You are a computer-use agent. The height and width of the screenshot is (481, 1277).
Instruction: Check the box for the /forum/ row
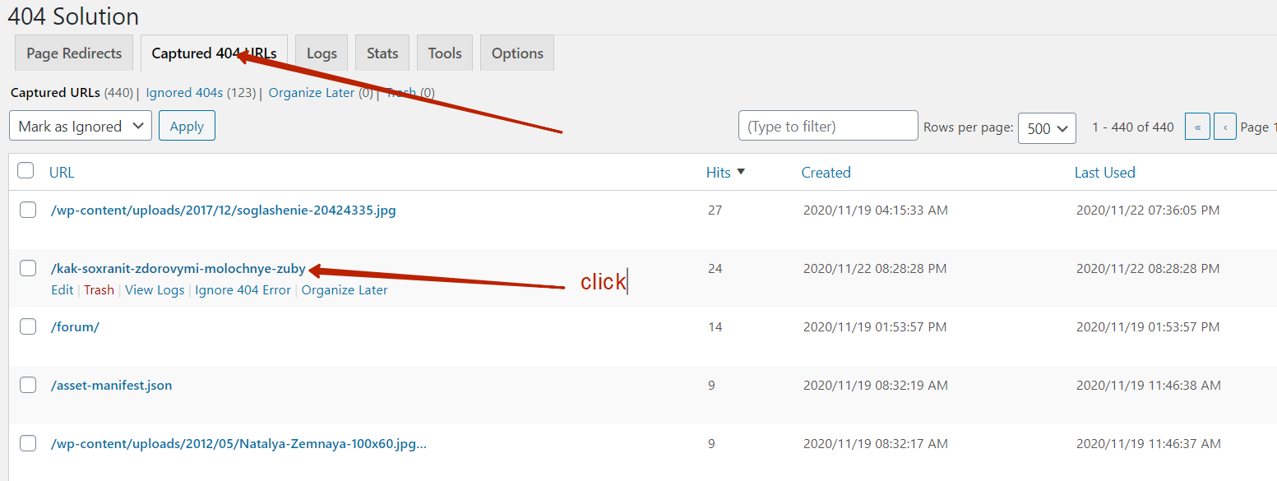(x=28, y=326)
